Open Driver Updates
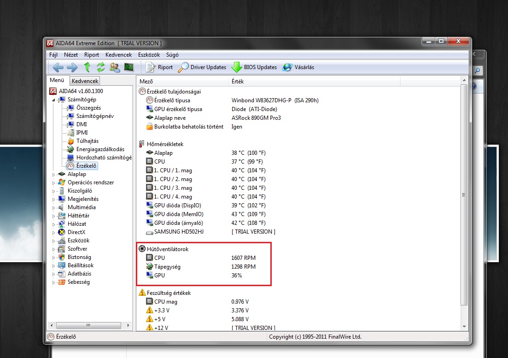Screen dimensions: 508x358 202,67
